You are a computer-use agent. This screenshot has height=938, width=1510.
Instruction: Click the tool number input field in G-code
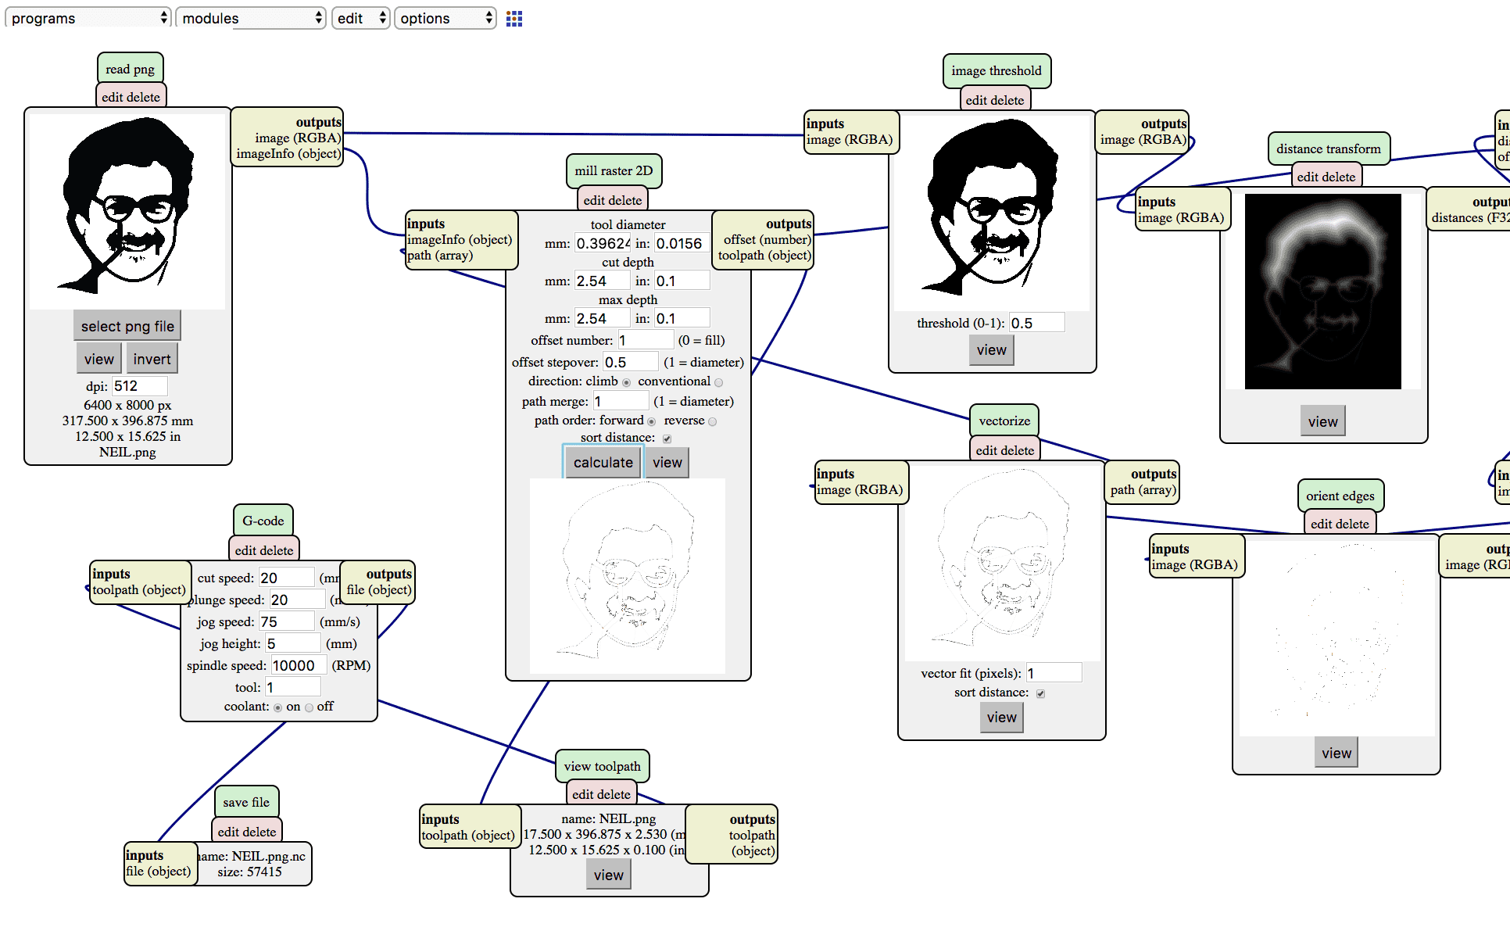click(x=292, y=687)
